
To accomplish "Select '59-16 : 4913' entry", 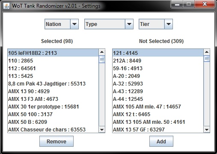I will 158,68.
